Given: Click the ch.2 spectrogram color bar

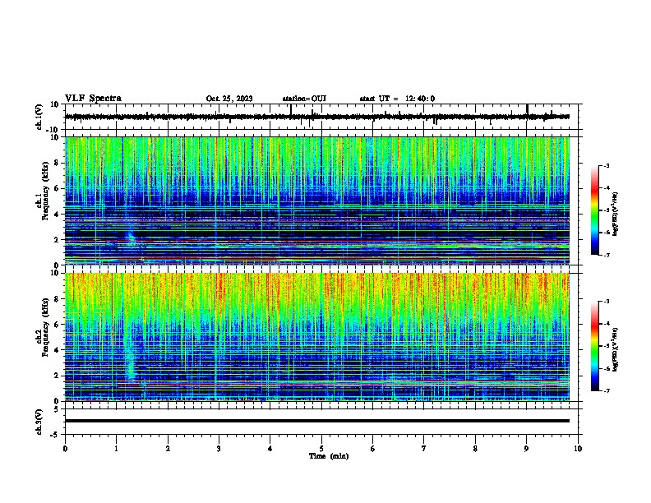Looking at the screenshot, I should tap(595, 346).
